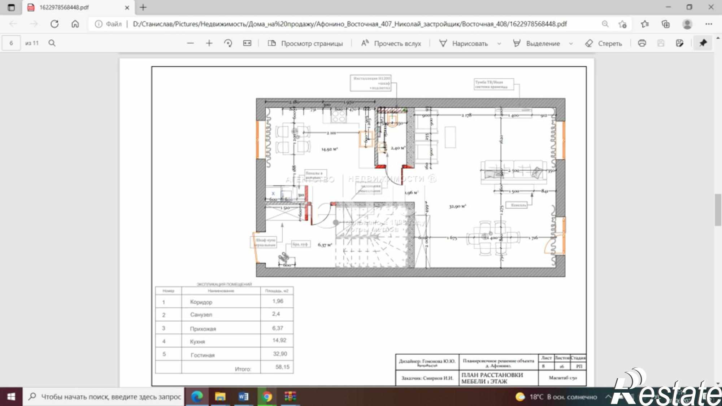Viewport: 722px width, 406px height.
Task: Click the Дизайнер: Гомонова Ю.Ю. text
Action: [427, 361]
